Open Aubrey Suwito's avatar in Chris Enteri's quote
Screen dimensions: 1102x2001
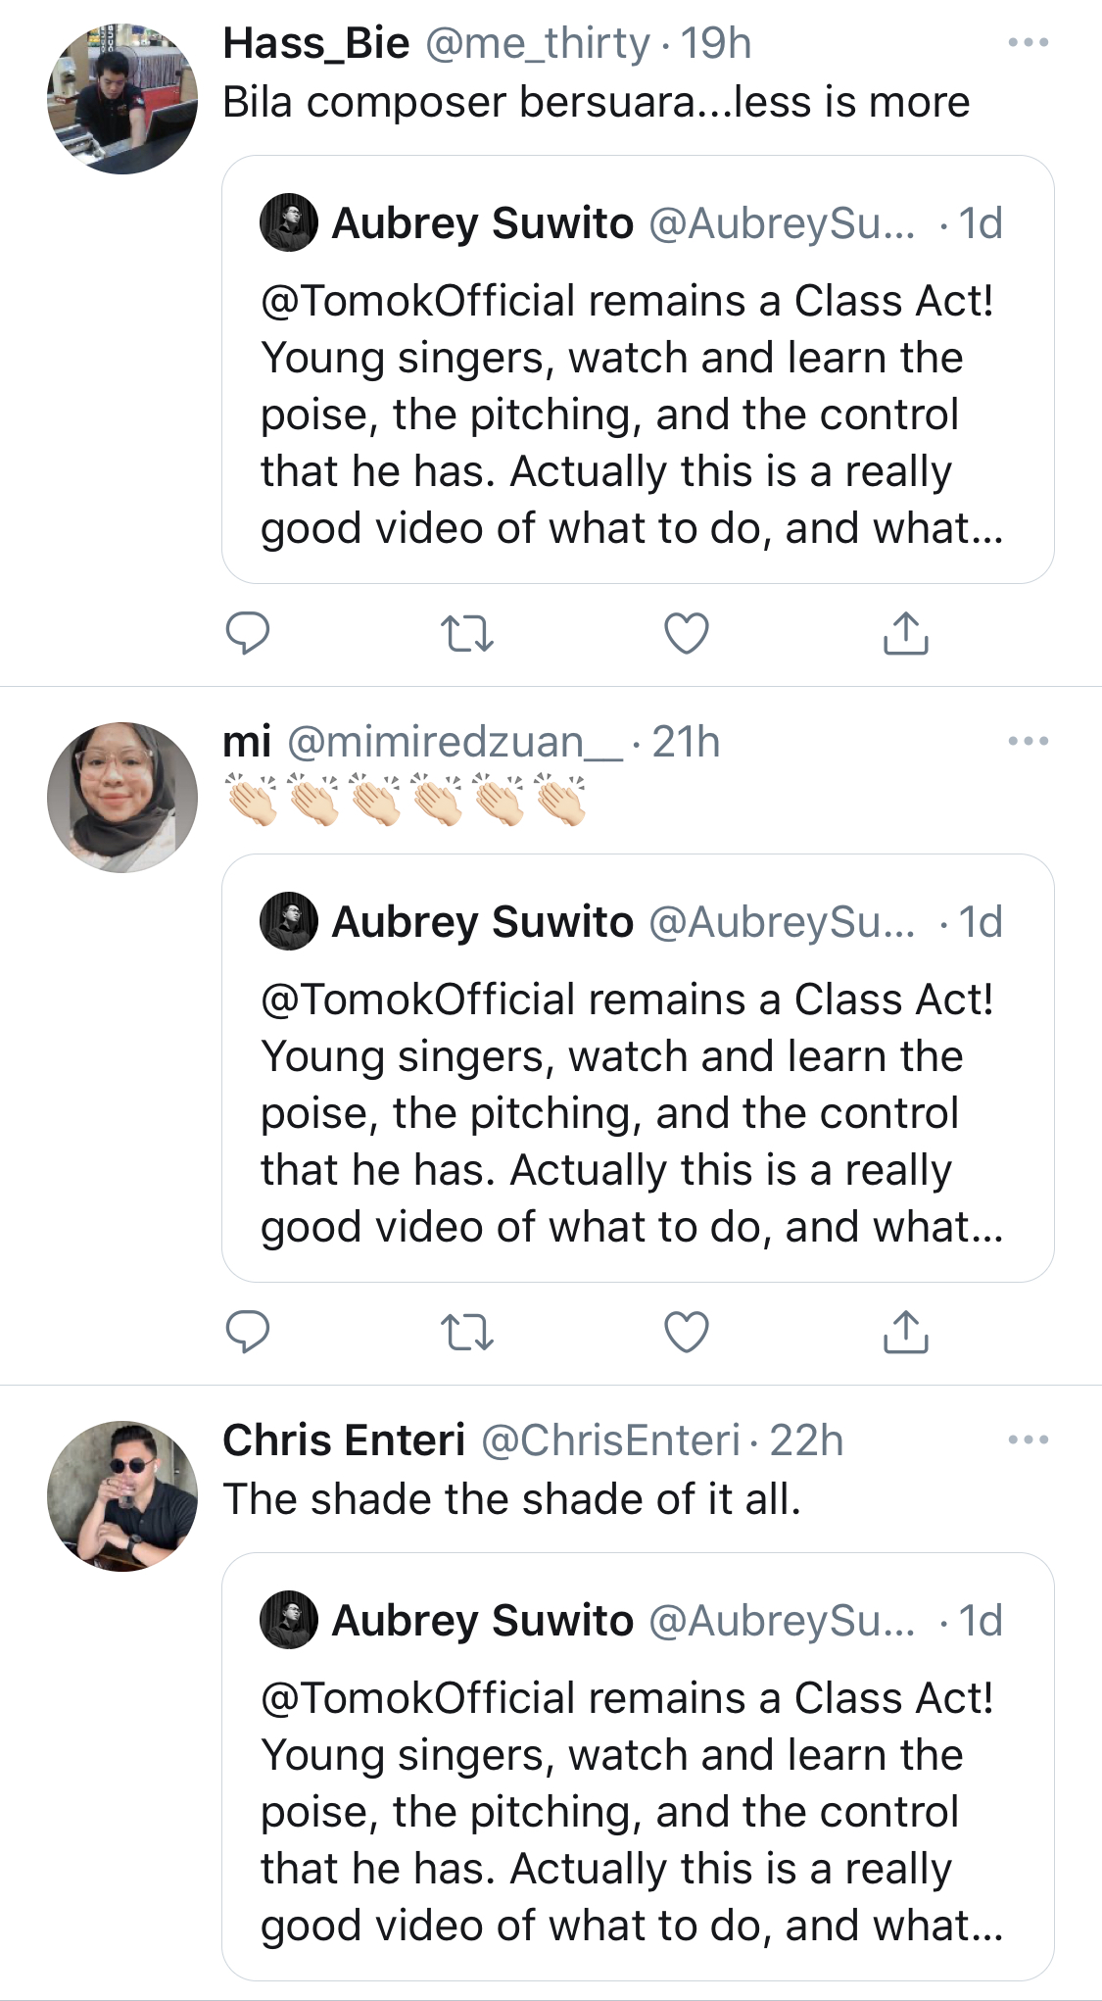(289, 1621)
